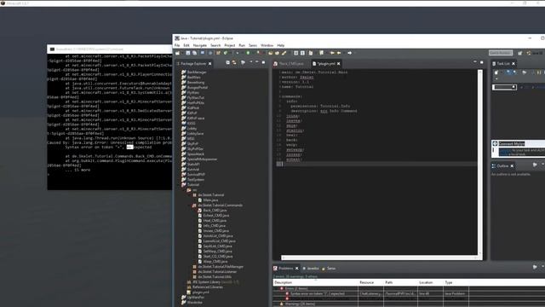
Task: Maximize the editor area
Action: [x=482, y=62]
